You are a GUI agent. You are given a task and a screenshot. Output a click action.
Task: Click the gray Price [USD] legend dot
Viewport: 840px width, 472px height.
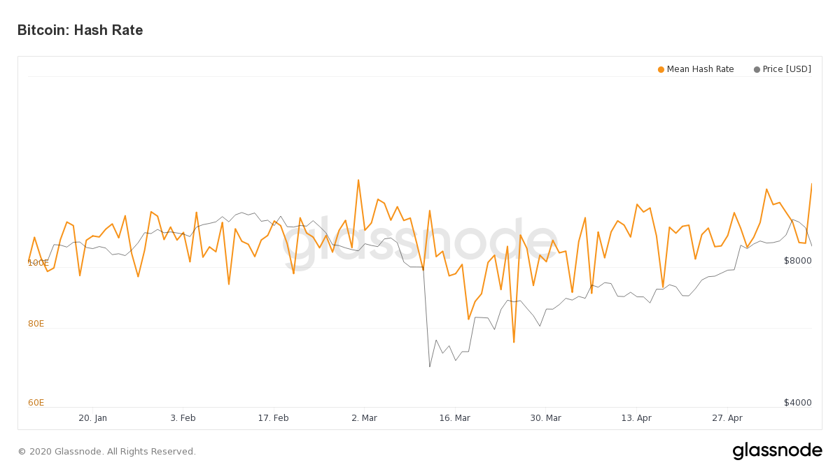click(757, 69)
